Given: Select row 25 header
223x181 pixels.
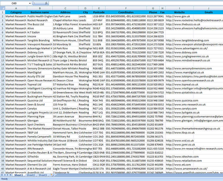Looking at the screenshot, I should pos(3,108).
